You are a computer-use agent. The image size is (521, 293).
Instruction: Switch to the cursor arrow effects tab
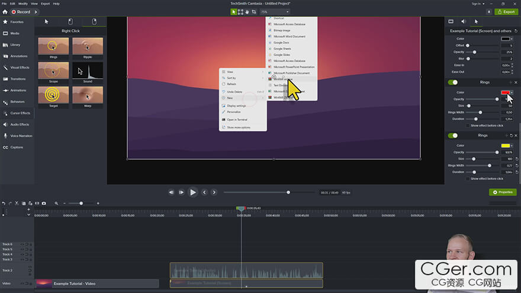pyautogui.click(x=47, y=21)
